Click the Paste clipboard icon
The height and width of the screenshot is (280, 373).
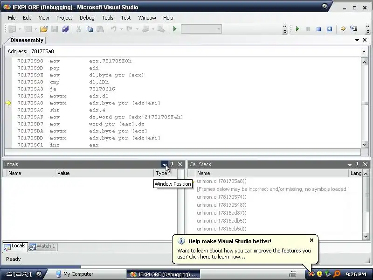click(100, 29)
